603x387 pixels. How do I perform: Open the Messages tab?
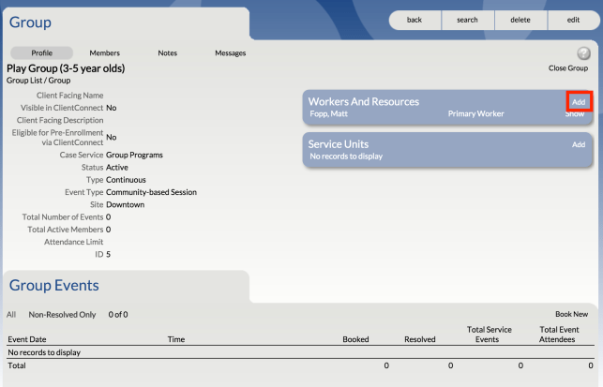click(231, 53)
